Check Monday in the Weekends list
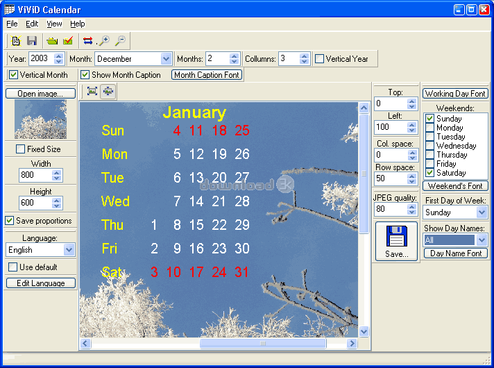 (x=429, y=128)
